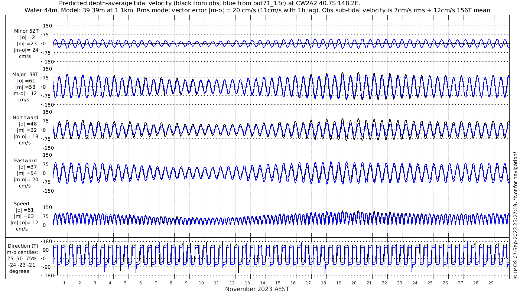Click the '-90' tick of the Direction panel
The image size is (520, 297).
pos(47,267)
